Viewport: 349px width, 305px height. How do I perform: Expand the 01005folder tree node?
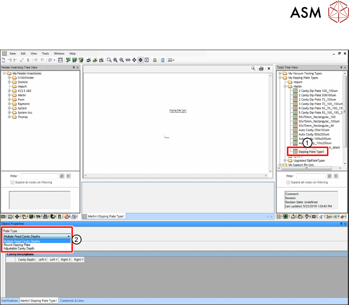(10, 78)
